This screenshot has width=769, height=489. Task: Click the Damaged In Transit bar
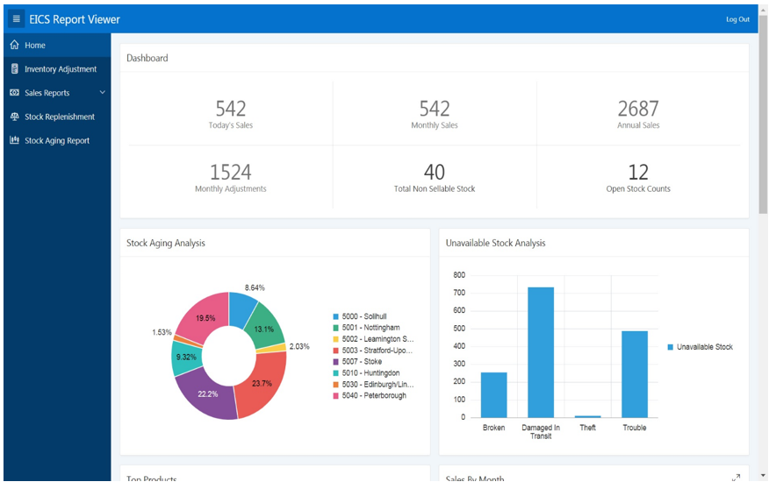541,352
